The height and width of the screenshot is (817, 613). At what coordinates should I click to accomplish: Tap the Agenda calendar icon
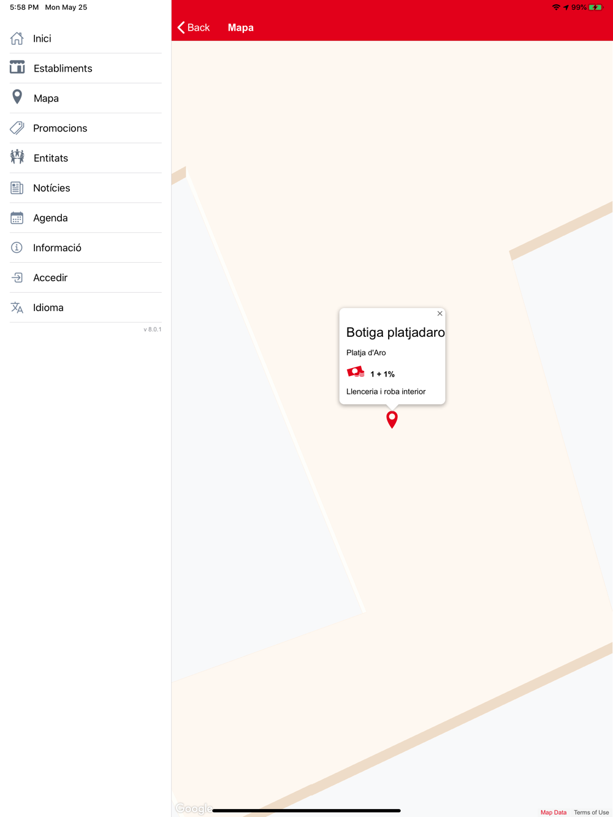(17, 217)
